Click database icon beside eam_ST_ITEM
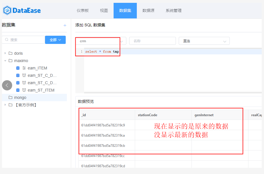264x174 pixels. 18,90
